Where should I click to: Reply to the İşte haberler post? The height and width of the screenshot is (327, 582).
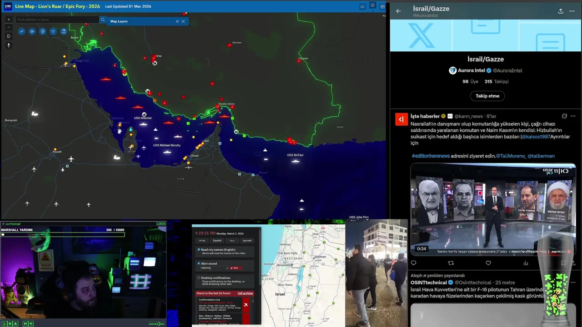[414, 263]
